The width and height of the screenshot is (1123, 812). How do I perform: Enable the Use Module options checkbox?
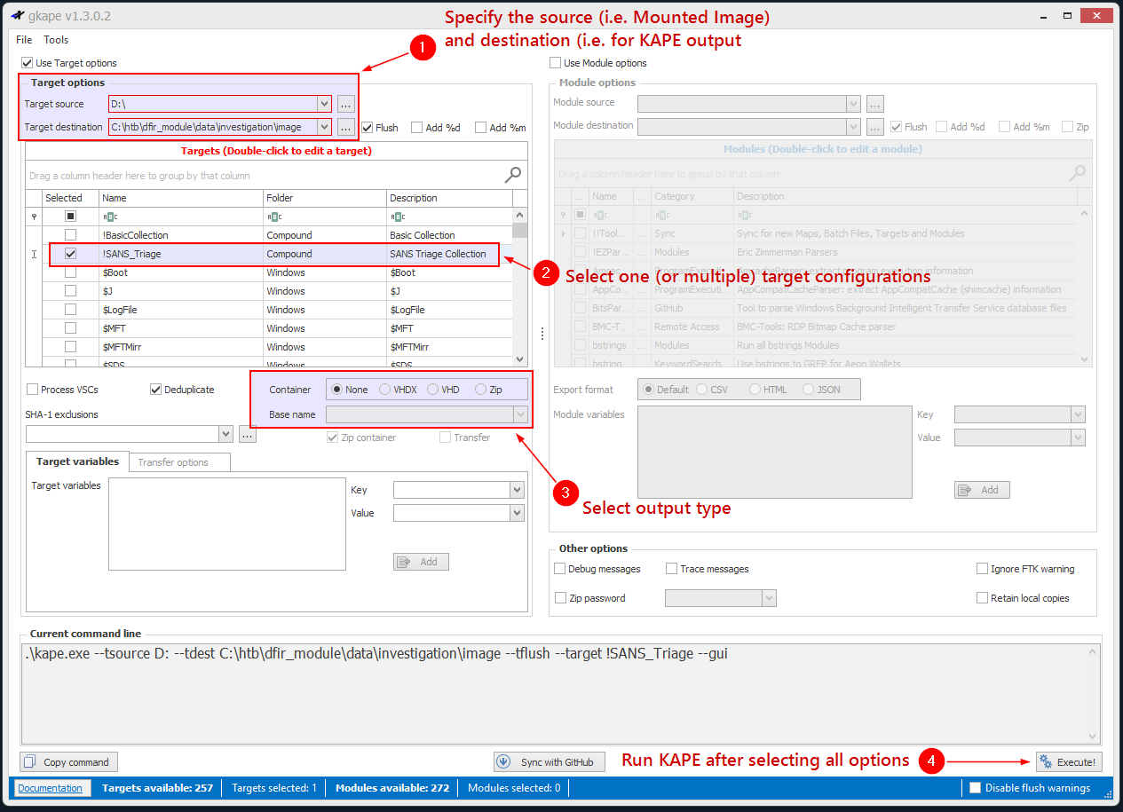tap(556, 63)
